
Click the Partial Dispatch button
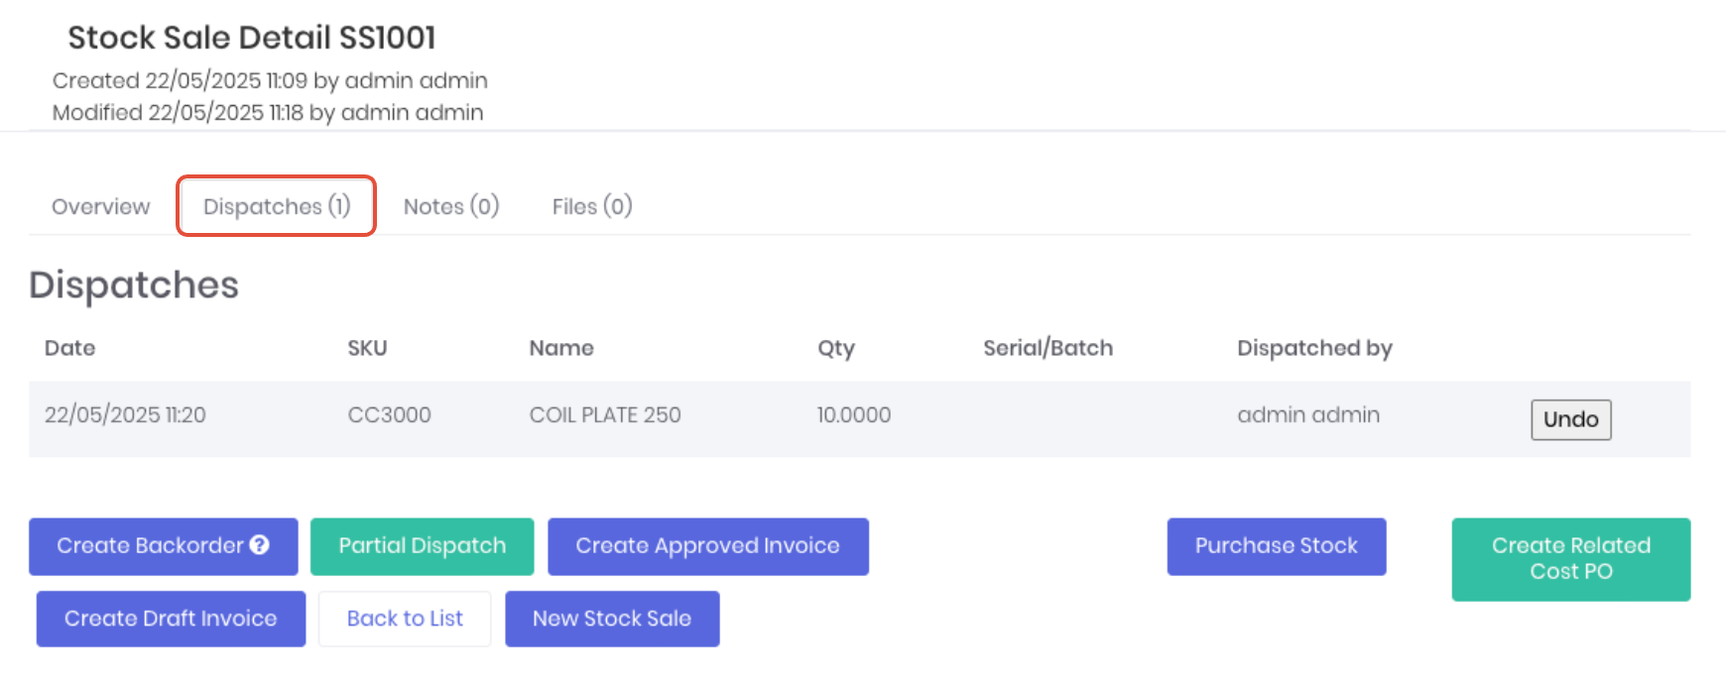click(x=423, y=546)
